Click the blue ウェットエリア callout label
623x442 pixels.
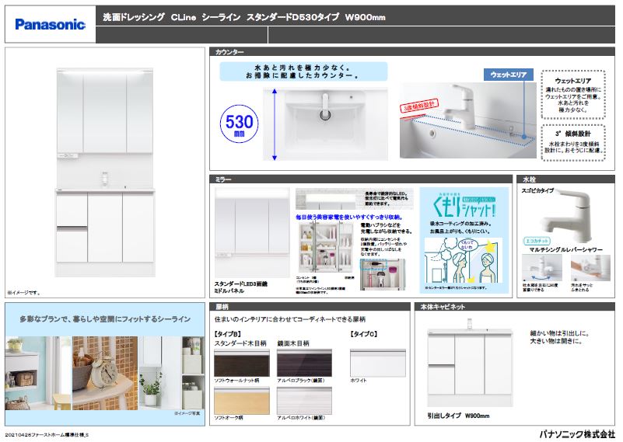508,75
